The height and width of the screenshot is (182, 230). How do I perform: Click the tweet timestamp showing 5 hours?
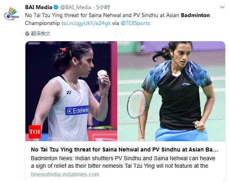click(103, 7)
